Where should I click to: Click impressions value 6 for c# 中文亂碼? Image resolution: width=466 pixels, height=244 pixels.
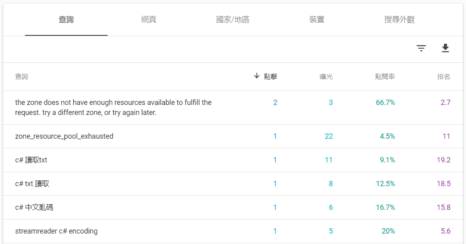coord(331,207)
